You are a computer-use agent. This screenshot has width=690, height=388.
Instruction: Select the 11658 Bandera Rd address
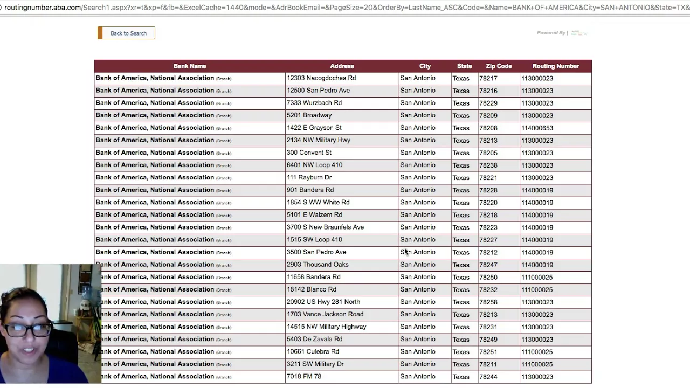(314, 277)
